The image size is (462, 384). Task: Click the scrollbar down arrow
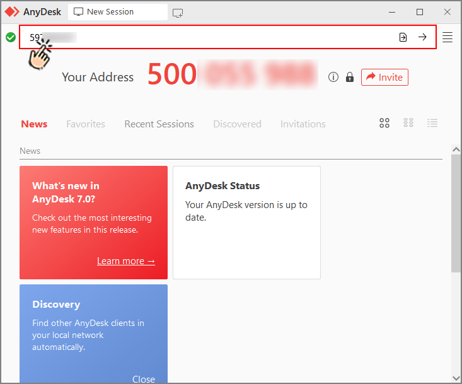coord(456,378)
